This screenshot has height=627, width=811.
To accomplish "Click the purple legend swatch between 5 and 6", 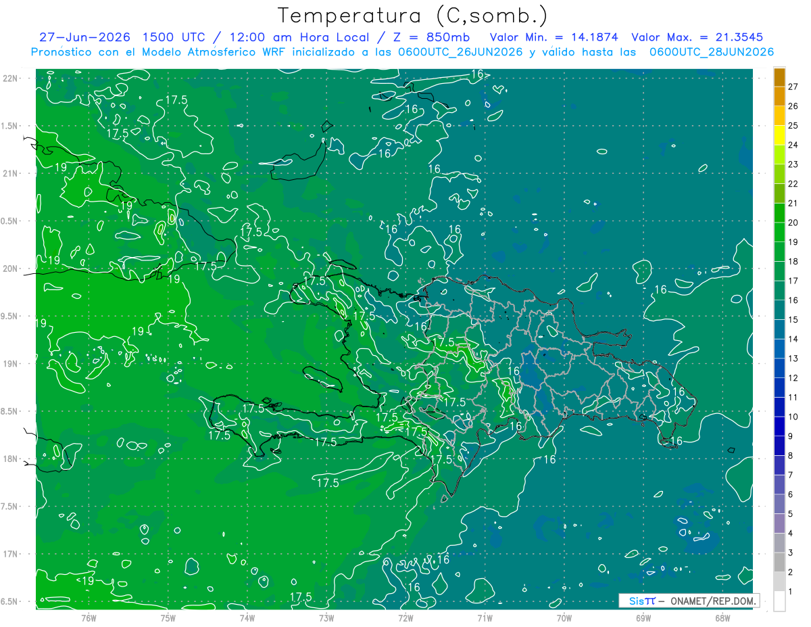I will point(779,504).
